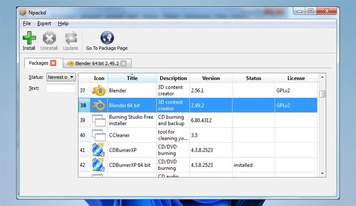Maximize the Npackd window
The image size is (356, 206).
click(311, 11)
